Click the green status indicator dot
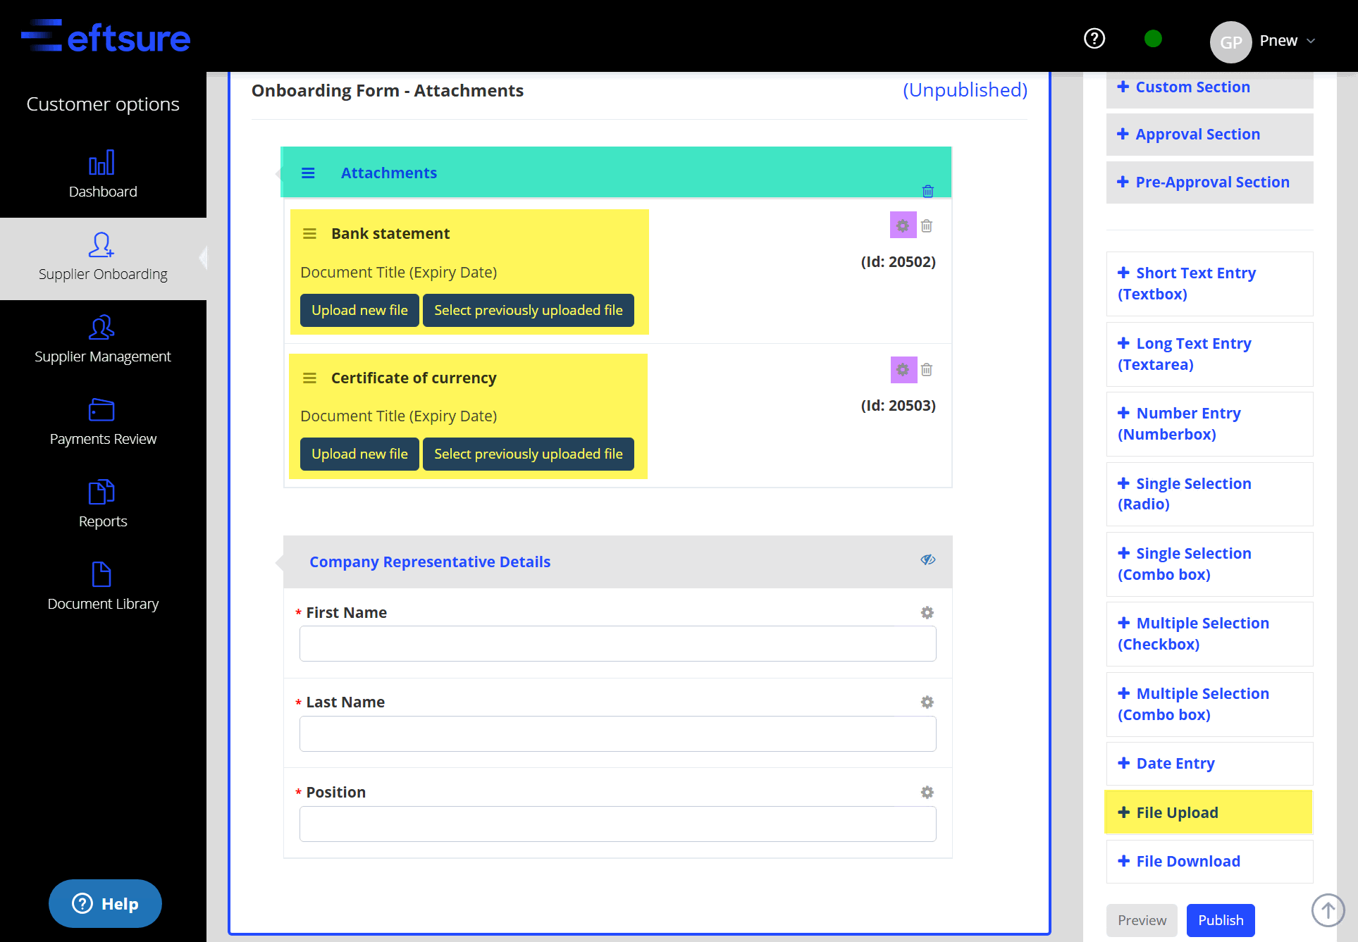1358x942 pixels. tap(1153, 39)
